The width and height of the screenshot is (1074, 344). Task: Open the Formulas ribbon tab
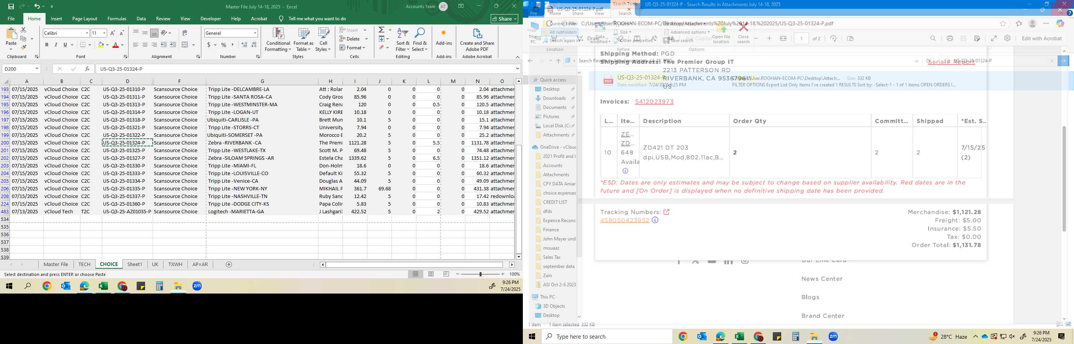coord(117,19)
